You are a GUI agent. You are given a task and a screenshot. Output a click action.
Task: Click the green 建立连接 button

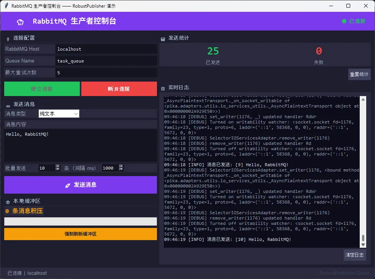[x=42, y=89]
